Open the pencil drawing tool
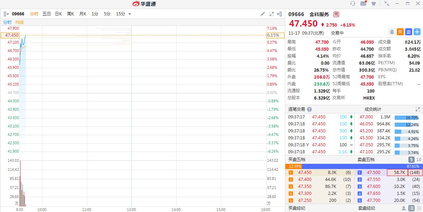The image size is (423, 212). 263,14
